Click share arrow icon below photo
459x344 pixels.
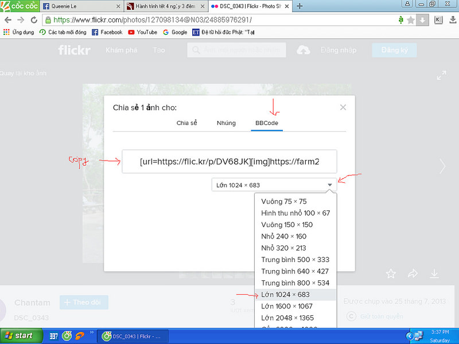coord(413,274)
